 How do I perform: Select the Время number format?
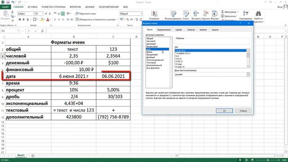click(x=149, y=52)
